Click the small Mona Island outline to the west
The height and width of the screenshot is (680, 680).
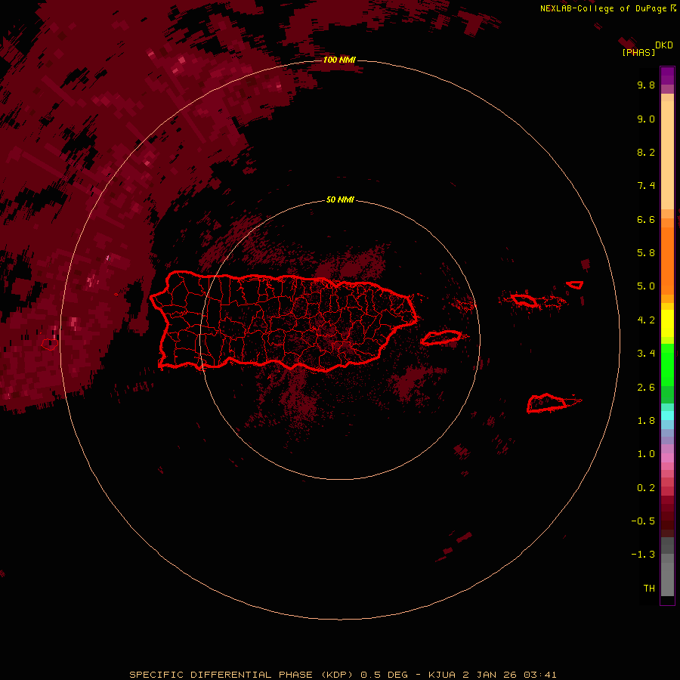tap(50, 345)
